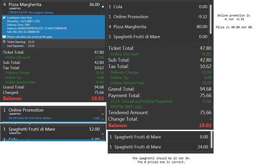Click the comment bubble icon beside gate note
Image resolution: width=254 pixels, height=165 pixels.
point(4,37)
